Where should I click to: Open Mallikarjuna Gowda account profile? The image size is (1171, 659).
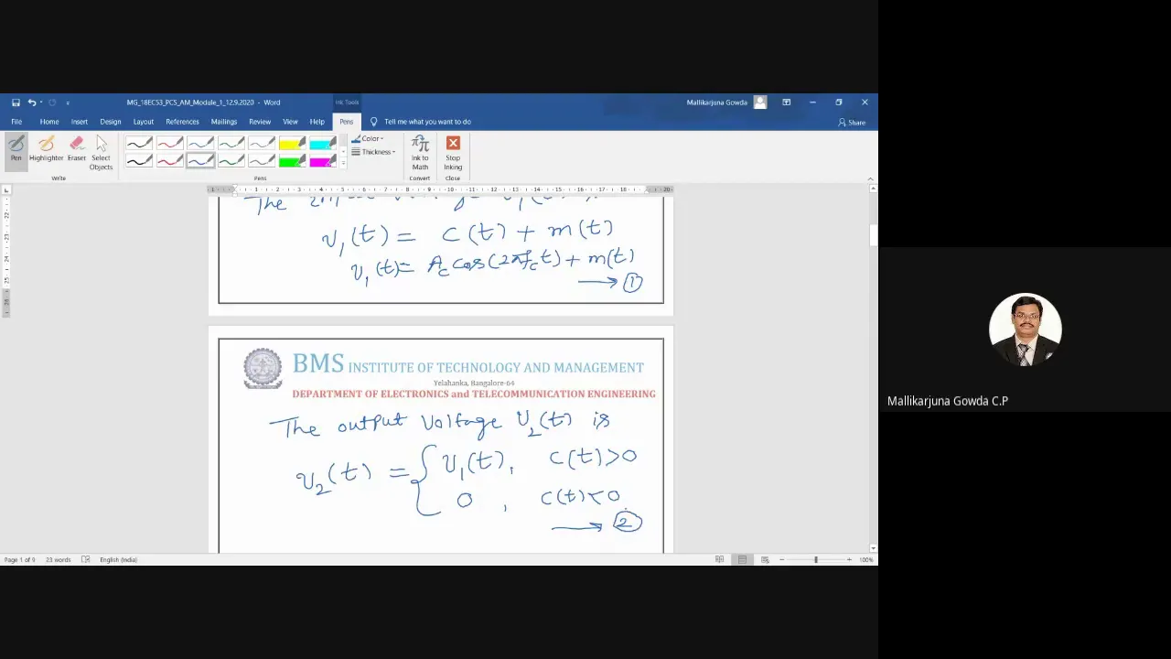(x=726, y=103)
